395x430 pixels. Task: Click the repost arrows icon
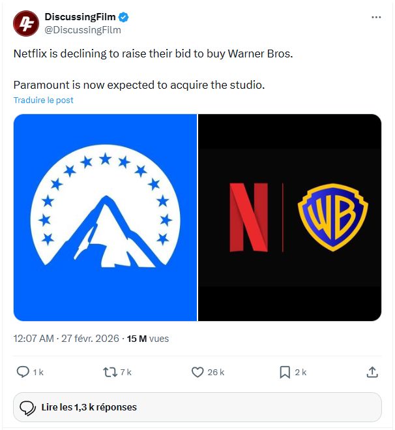pos(110,372)
